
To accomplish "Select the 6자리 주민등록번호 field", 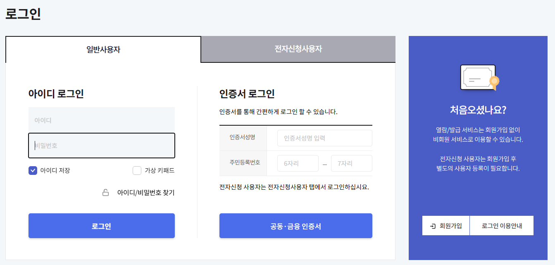I will (x=298, y=163).
